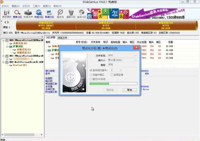Select the HD2:MsftVirtualDisk tree entry

pos(26,62)
